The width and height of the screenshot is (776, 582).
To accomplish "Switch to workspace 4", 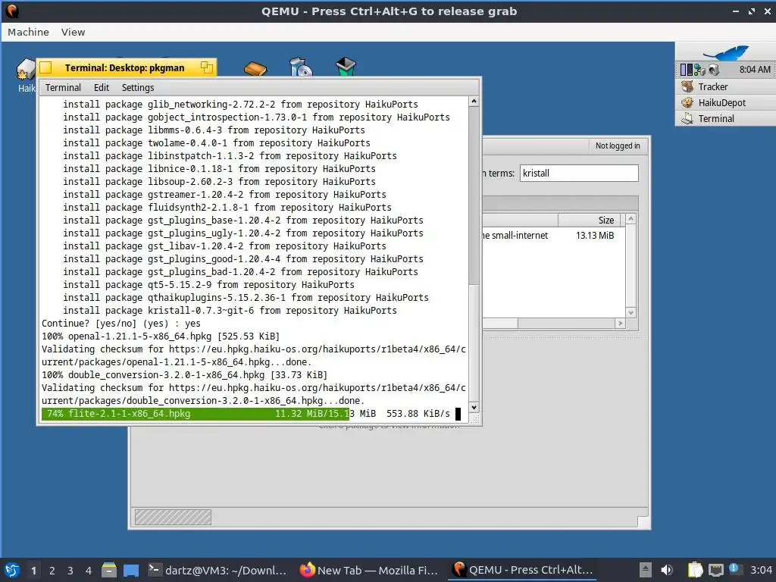I will [89, 571].
